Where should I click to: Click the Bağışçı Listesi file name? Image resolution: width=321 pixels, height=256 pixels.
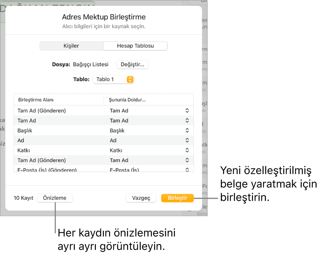click(91, 64)
